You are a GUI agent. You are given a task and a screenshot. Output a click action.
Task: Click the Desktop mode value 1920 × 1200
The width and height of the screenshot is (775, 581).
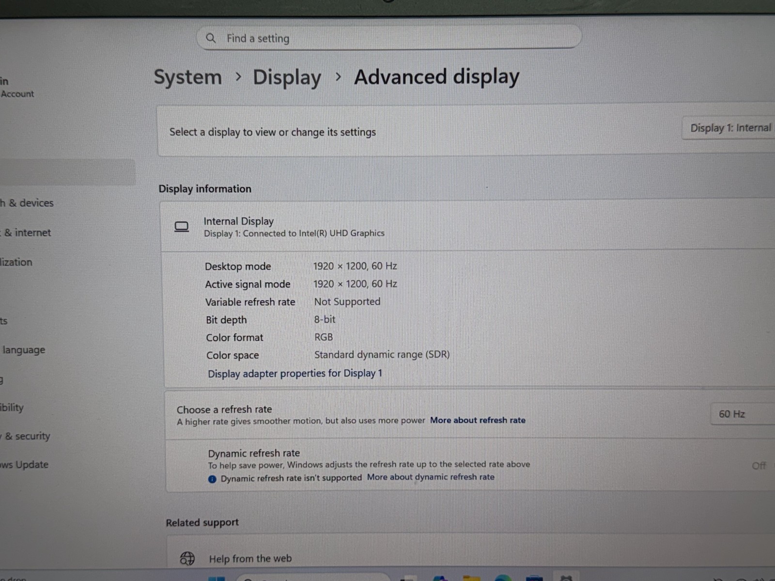355,266
